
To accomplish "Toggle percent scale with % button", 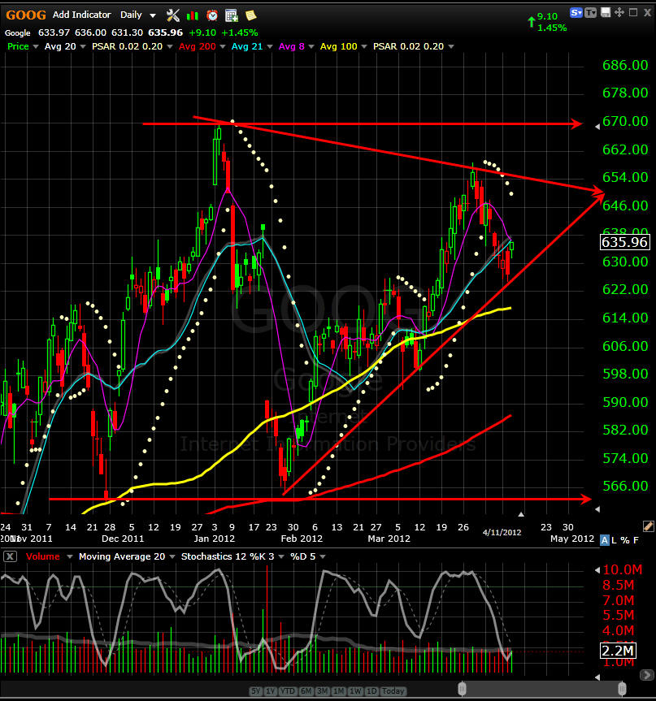I will [625, 540].
